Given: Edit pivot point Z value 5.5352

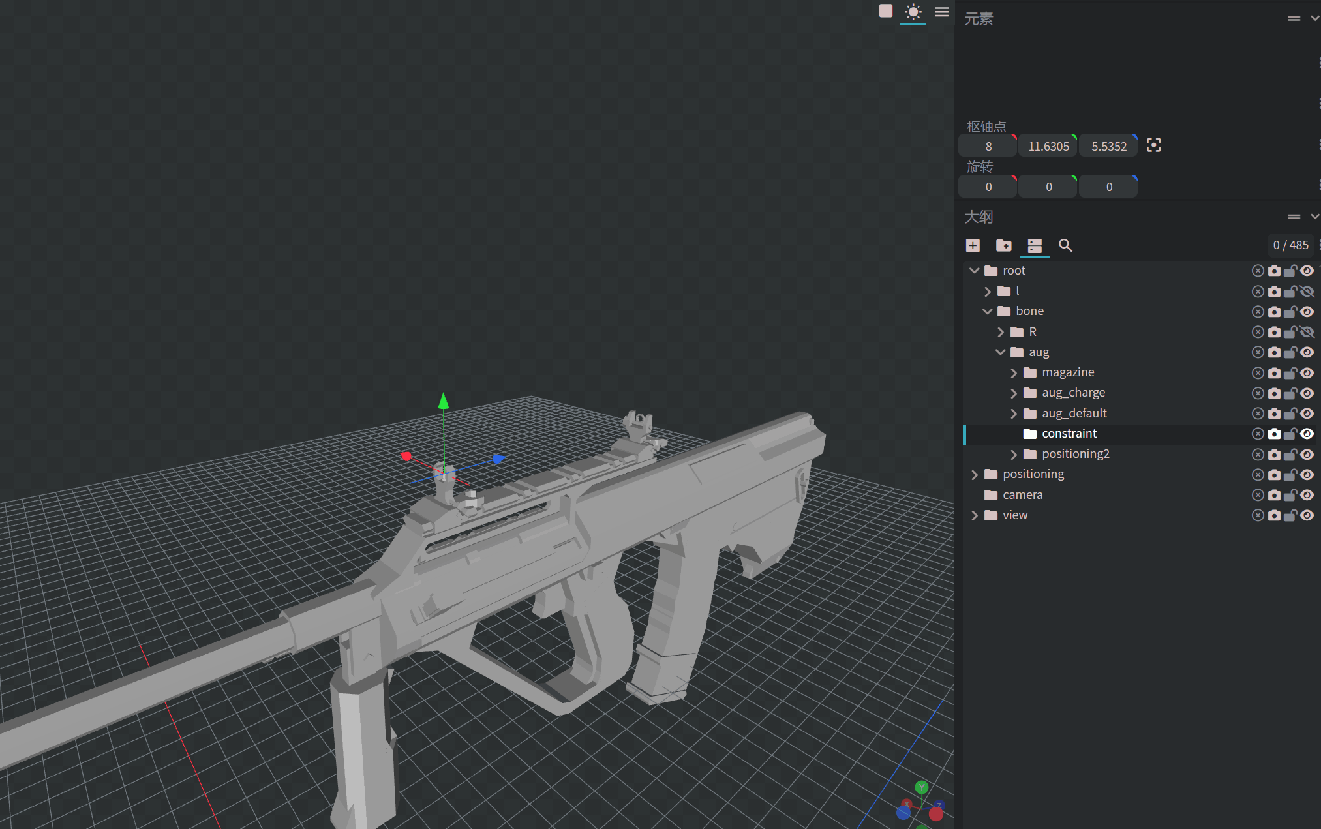Looking at the screenshot, I should [x=1108, y=146].
